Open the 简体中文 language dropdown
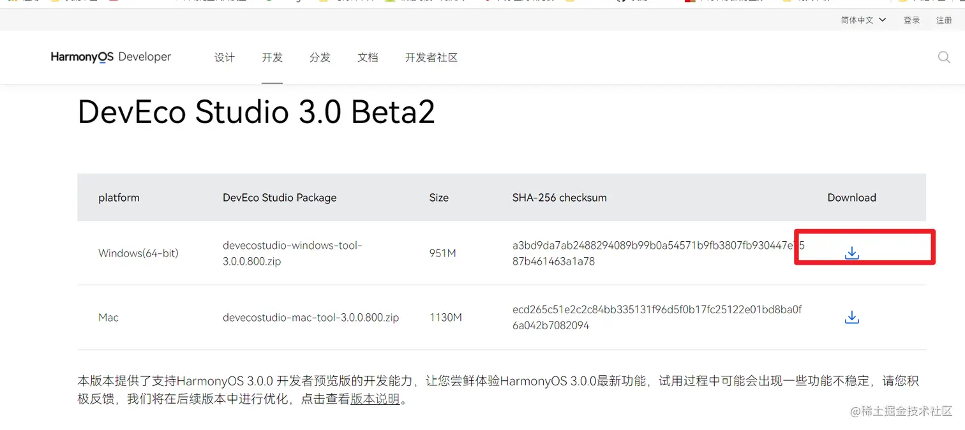Screen dimensions: 965x430 (x=864, y=20)
